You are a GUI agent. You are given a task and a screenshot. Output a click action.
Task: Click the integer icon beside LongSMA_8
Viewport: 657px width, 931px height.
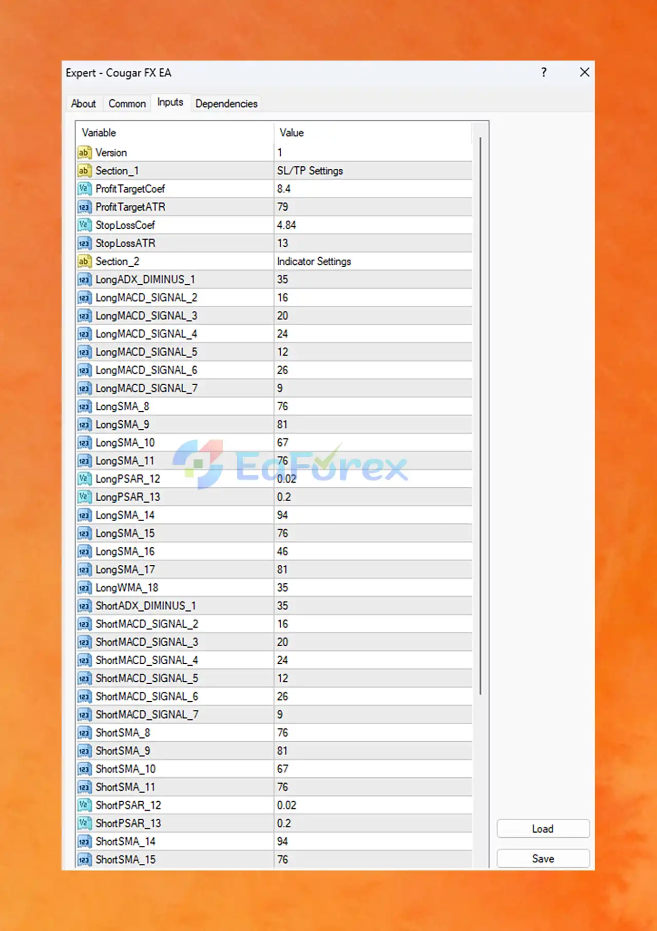tap(84, 406)
